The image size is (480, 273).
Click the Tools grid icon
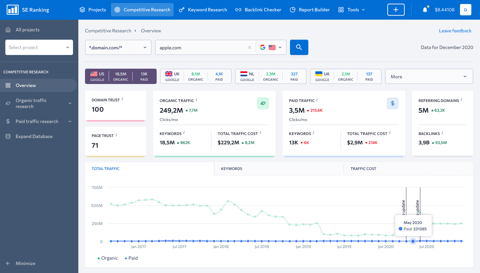click(341, 10)
